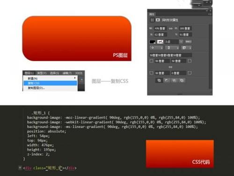Click the mask icon beside shape properties
Viewport: 234px width, 176px height.
(x=158, y=20)
